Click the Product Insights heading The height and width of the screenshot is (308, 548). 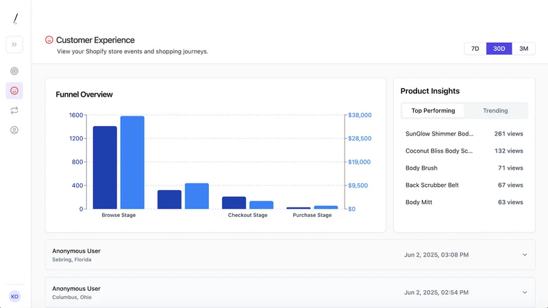click(430, 91)
